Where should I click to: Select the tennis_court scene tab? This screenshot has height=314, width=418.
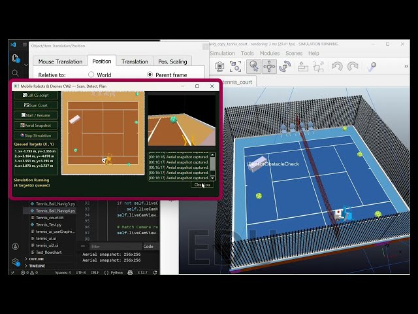point(237,82)
